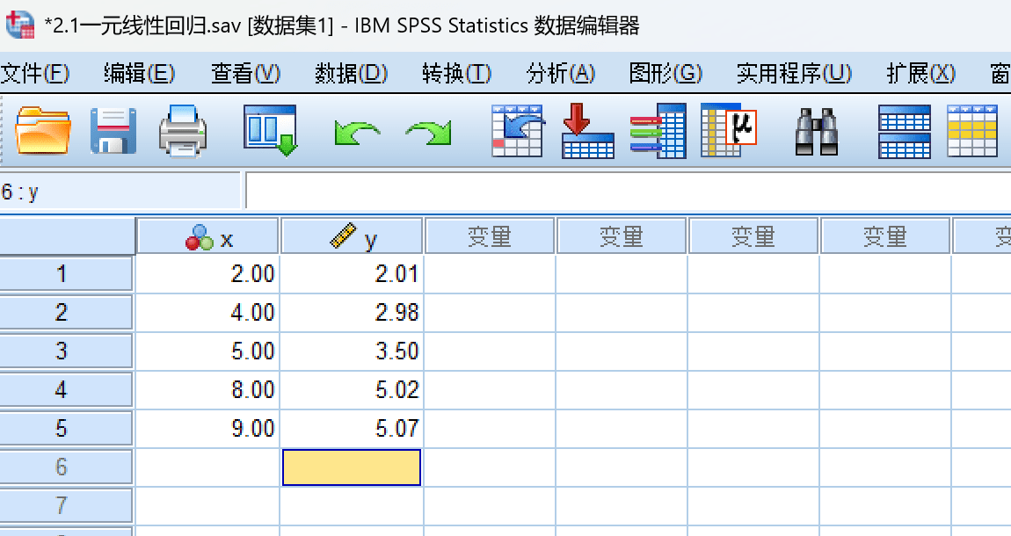Click the cell containing 9.00 in column x

(208, 429)
